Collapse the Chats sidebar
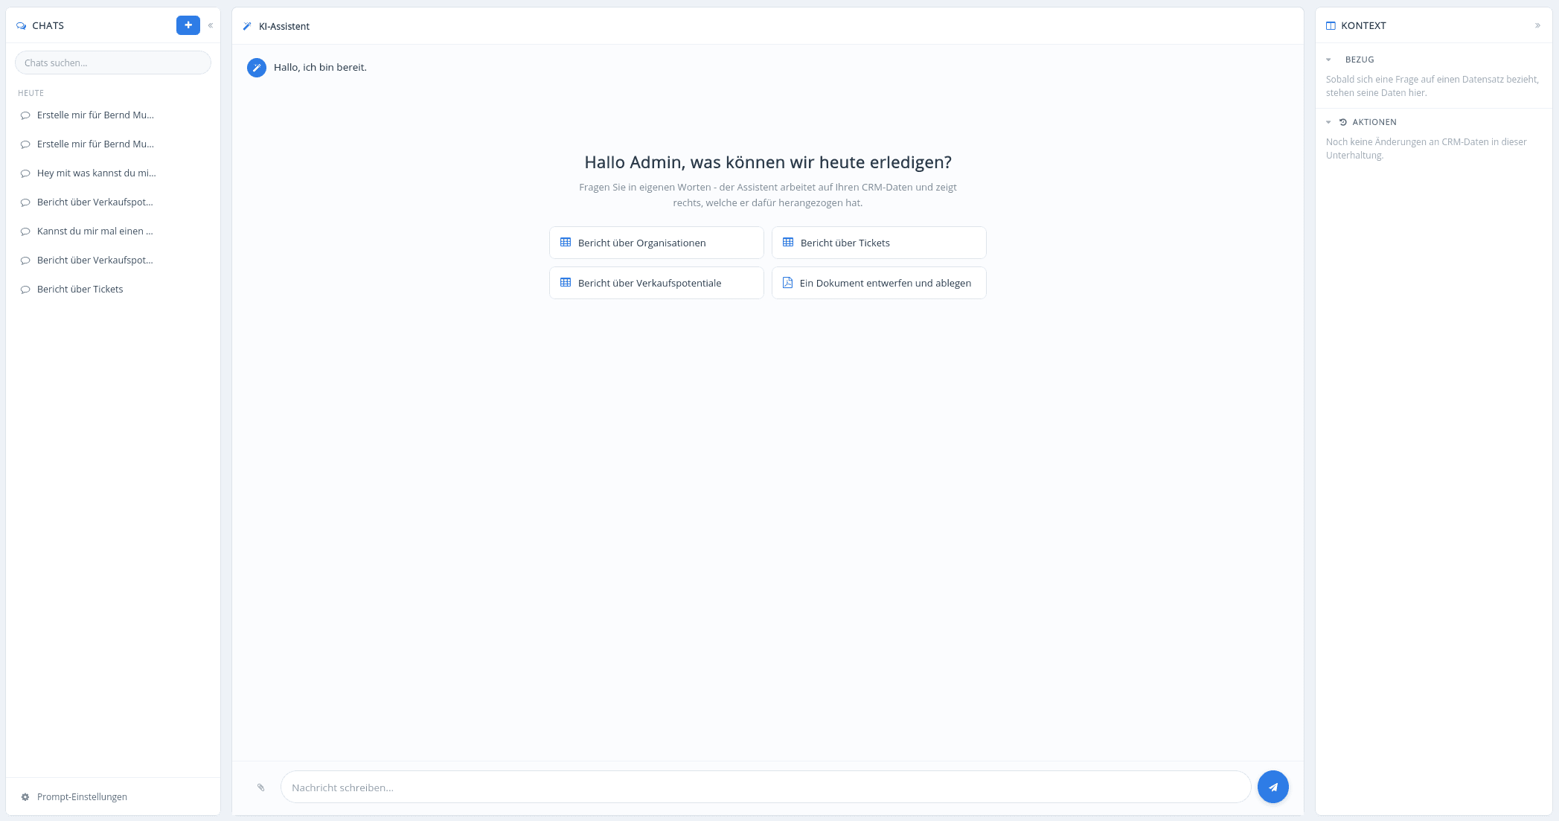1559x821 pixels. coord(211,25)
